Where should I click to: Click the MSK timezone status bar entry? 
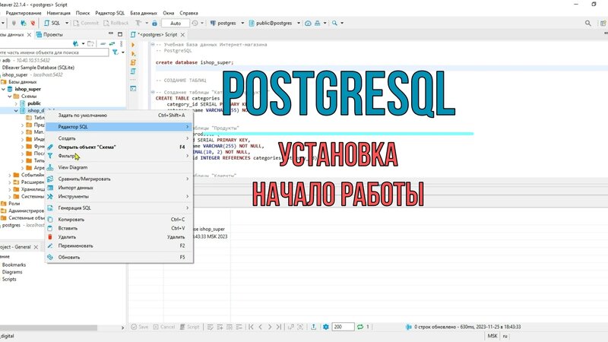point(492,336)
